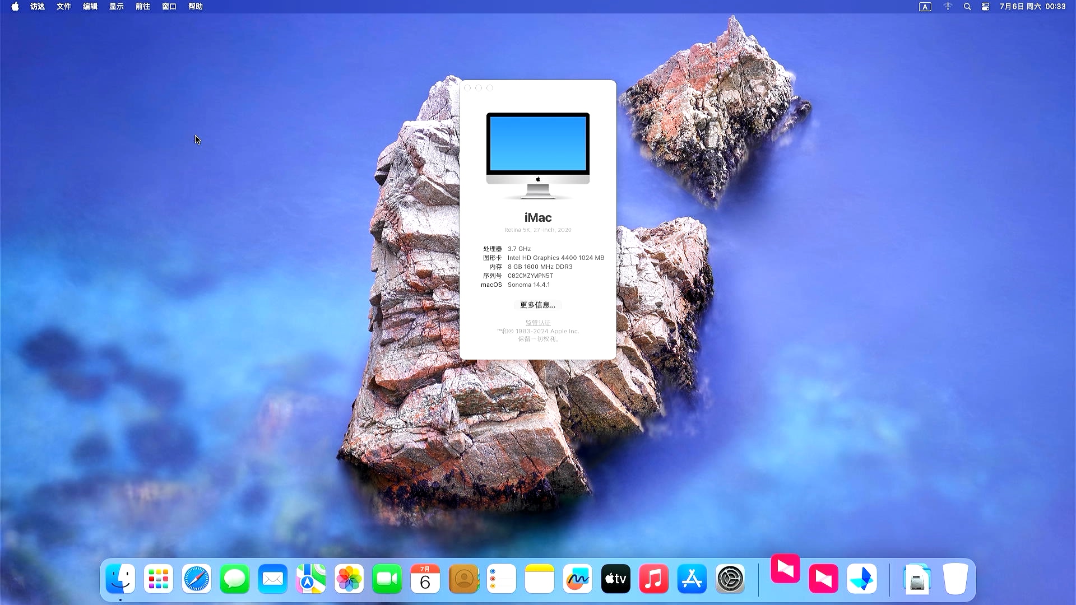Open the 窗口 menu

169,7
